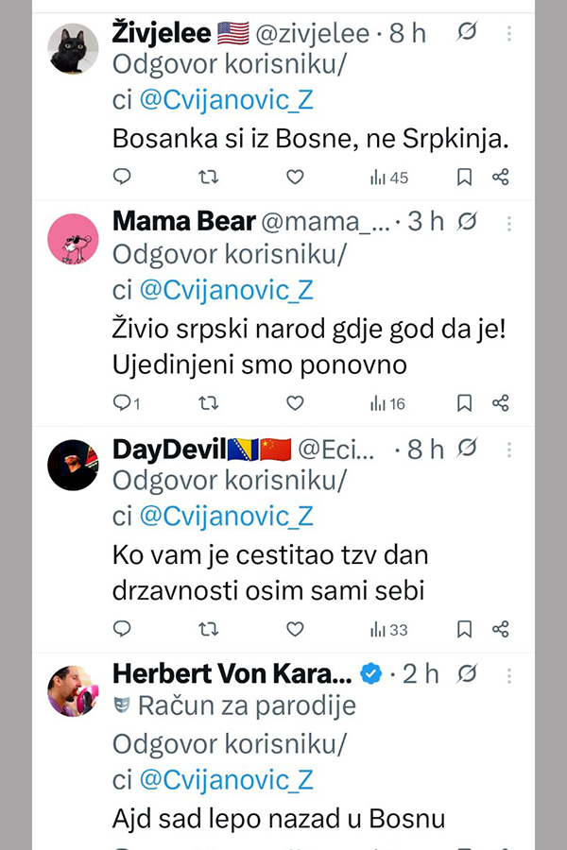Open @Cvijanovic_Z mention in Živjelee's reply
Viewport: 567px width, 850px height.
(x=226, y=102)
